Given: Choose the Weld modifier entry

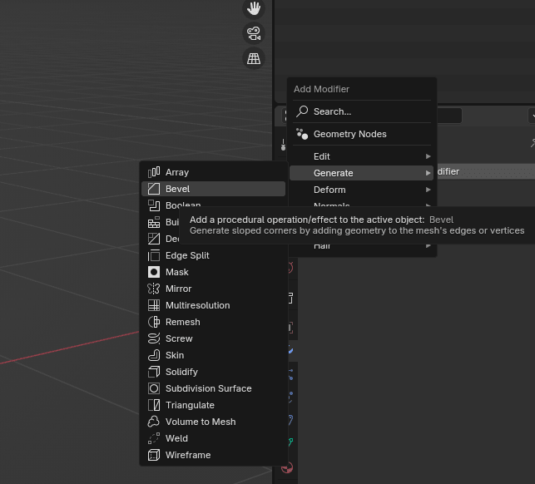Looking at the screenshot, I should [176, 438].
